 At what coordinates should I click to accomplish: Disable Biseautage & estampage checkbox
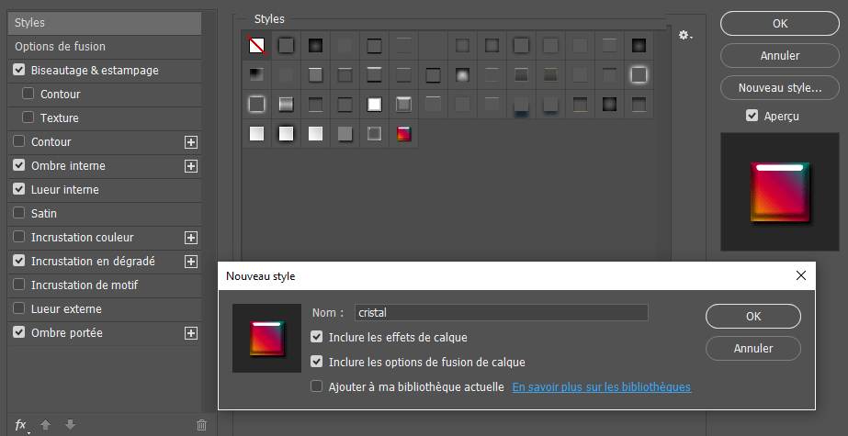pyautogui.click(x=19, y=71)
